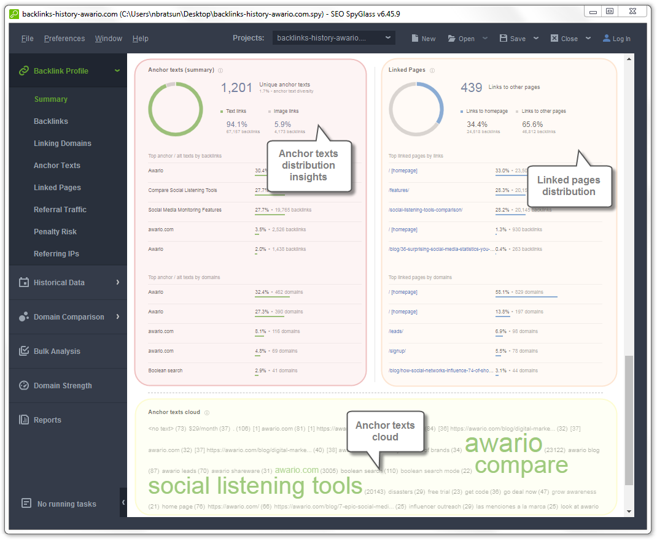Open the File menu
The height and width of the screenshot is (541, 657).
[x=27, y=39]
